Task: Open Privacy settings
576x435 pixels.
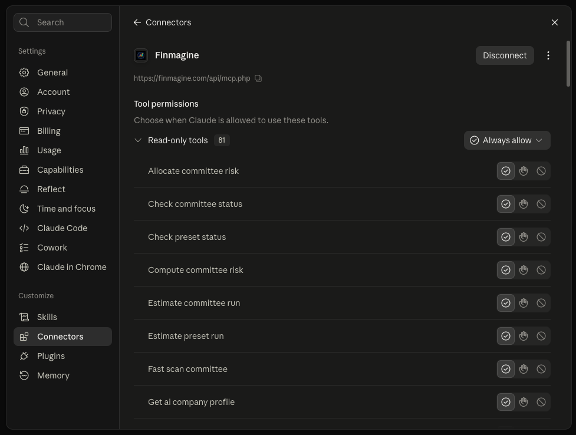Action: point(63,111)
